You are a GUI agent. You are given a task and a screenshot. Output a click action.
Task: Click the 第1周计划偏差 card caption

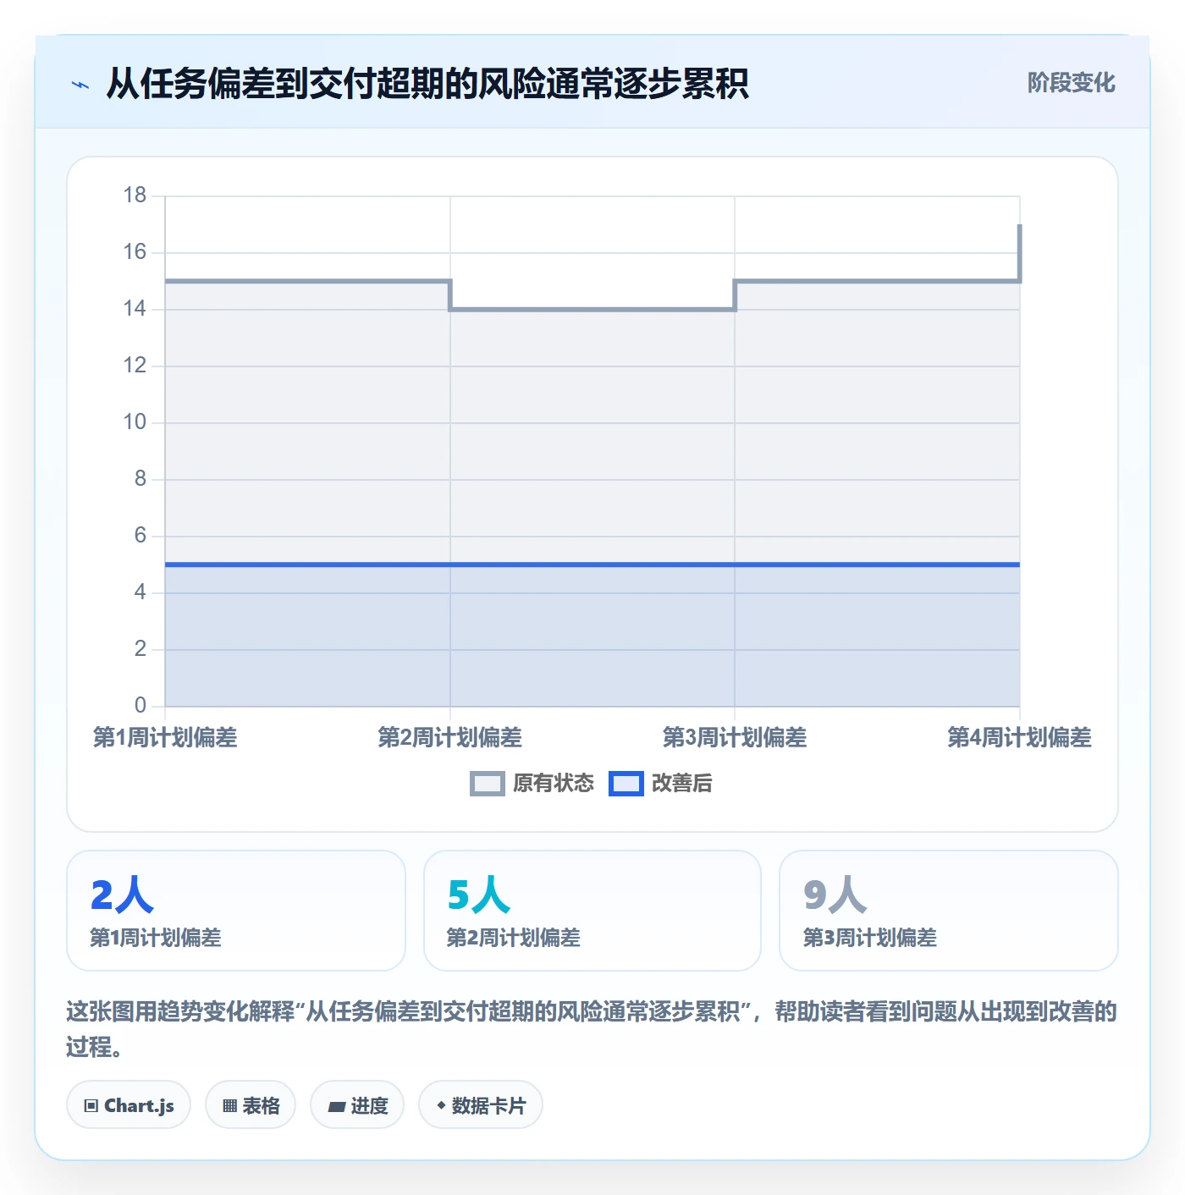pyautogui.click(x=156, y=938)
